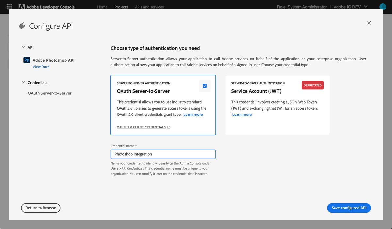Click the external link icon beside OAUTH2.0 CLIENT CREDENTIALS
This screenshot has height=229, width=392.
click(168, 127)
